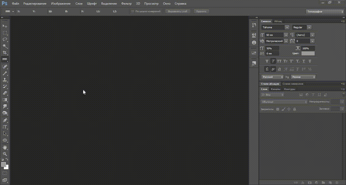346x185 pixels.
Task: Select the Vertical Type tool
Action: pos(5,127)
